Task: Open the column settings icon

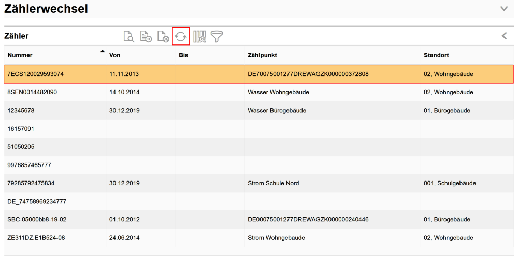Action: 199,36
